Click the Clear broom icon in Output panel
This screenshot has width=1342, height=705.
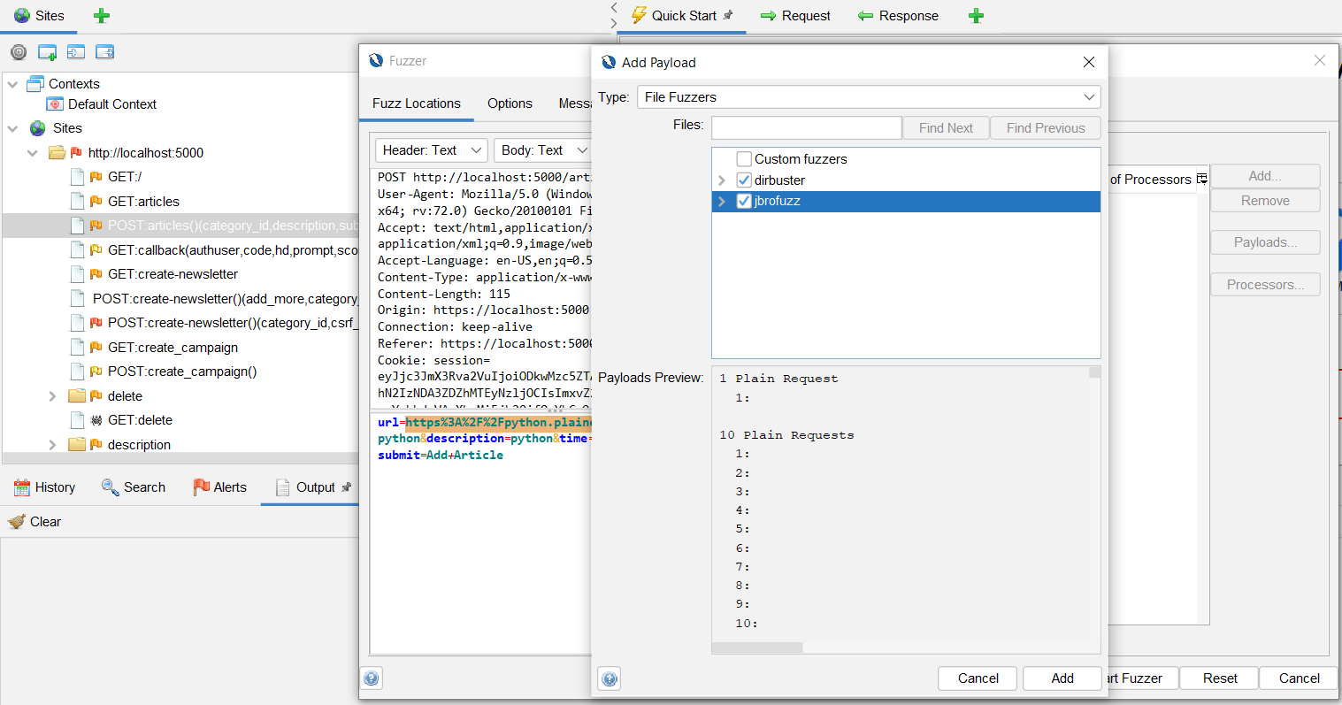tap(15, 521)
